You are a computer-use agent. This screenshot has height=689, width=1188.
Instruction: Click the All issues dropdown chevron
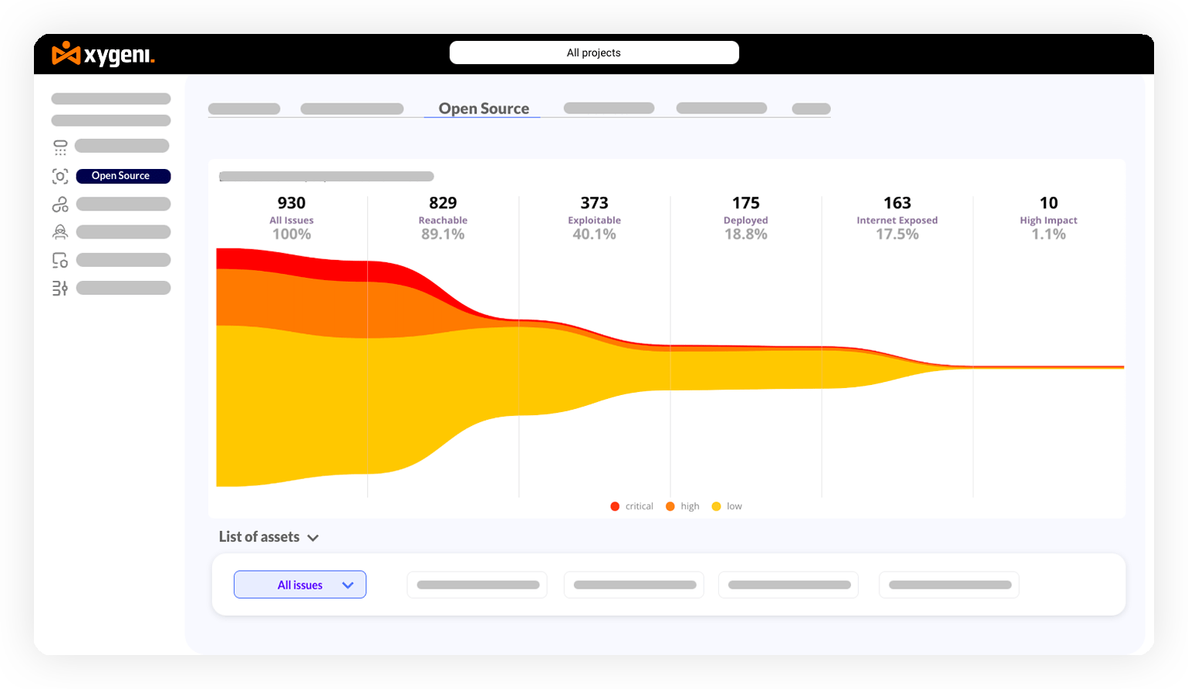coord(348,585)
